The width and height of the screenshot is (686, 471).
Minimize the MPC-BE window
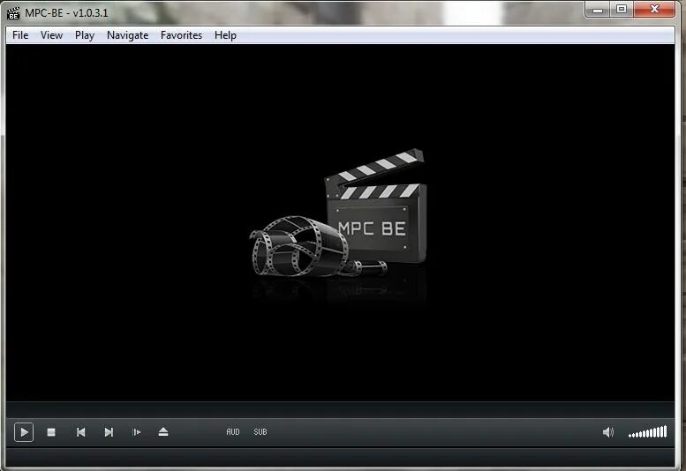point(598,9)
